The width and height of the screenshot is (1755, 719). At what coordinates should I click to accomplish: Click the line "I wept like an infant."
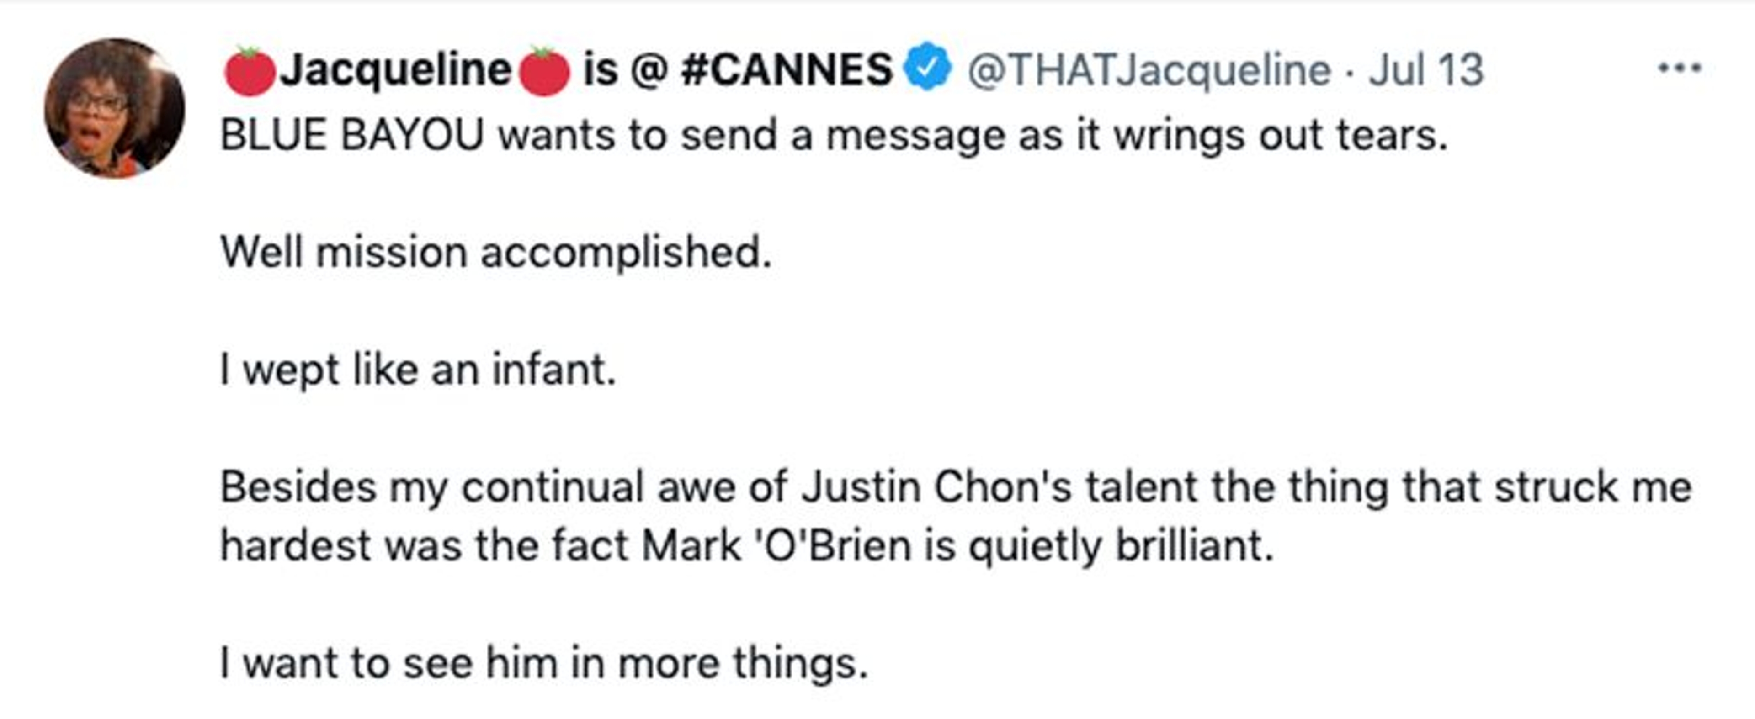coord(418,370)
